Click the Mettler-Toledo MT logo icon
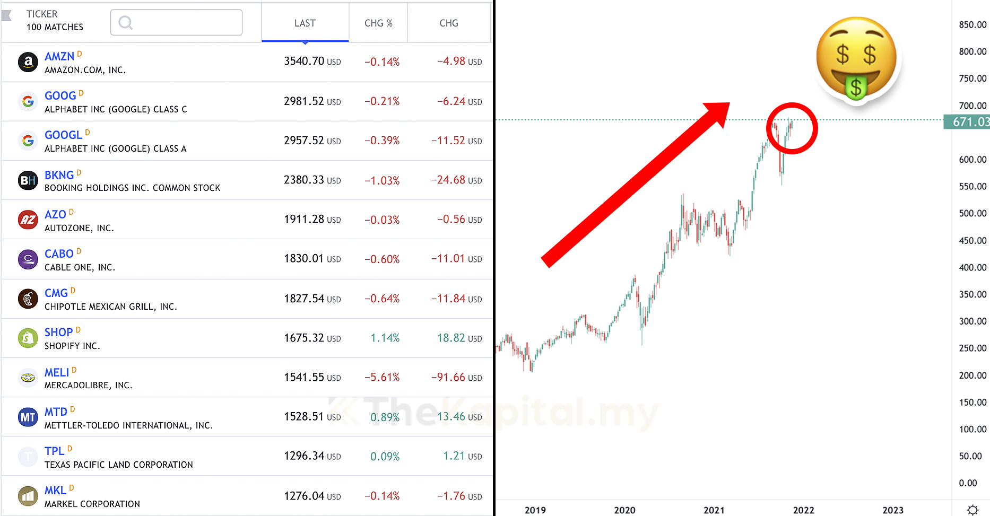 pyautogui.click(x=28, y=417)
